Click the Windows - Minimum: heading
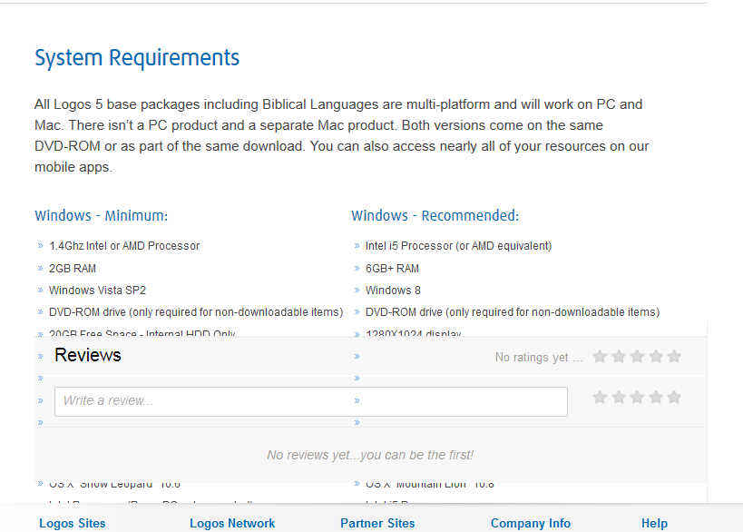The height and width of the screenshot is (532, 743). tap(102, 216)
